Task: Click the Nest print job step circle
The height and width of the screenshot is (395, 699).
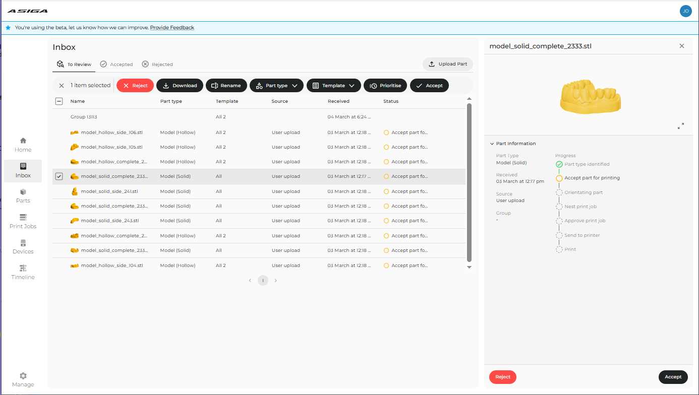Action: [x=559, y=207]
